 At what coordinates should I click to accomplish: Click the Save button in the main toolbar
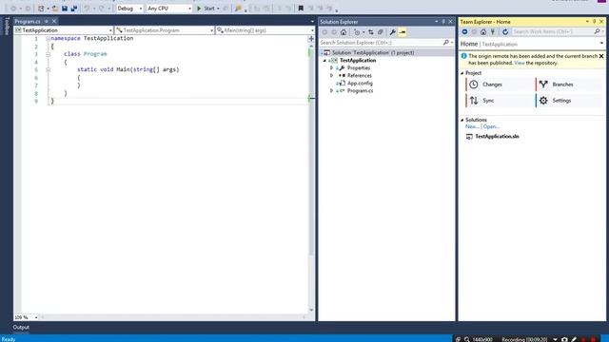point(65,9)
